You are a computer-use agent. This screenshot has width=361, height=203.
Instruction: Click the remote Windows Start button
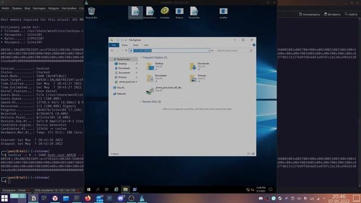coord(89,189)
